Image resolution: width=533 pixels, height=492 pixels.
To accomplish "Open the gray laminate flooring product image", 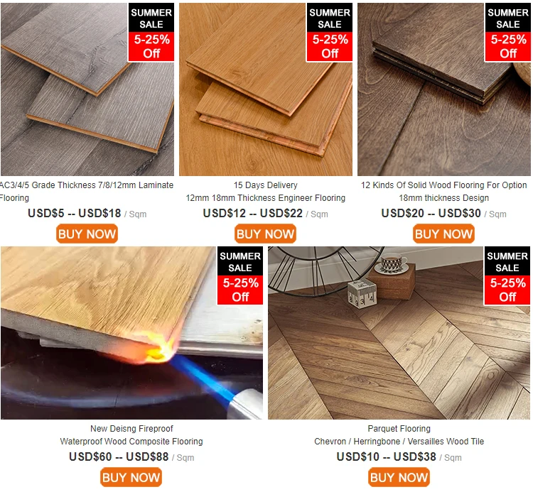I will tap(87, 89).
